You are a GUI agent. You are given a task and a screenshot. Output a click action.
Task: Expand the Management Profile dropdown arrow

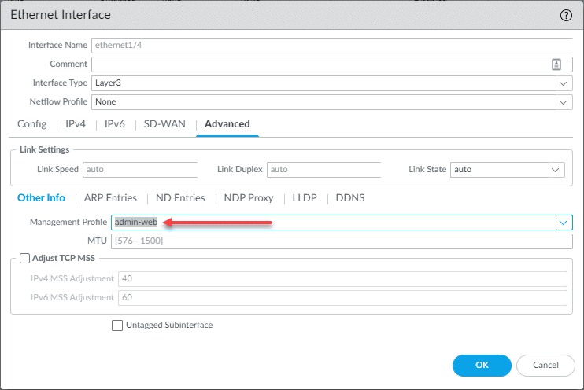pyautogui.click(x=564, y=223)
